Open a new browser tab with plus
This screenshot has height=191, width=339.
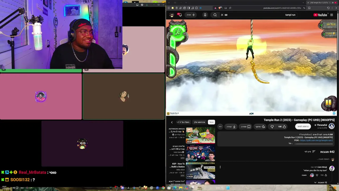(303, 3)
